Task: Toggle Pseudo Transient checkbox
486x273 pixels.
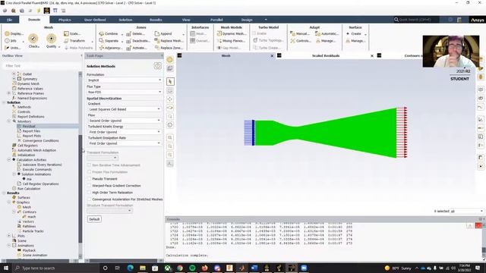Action: 90,179
